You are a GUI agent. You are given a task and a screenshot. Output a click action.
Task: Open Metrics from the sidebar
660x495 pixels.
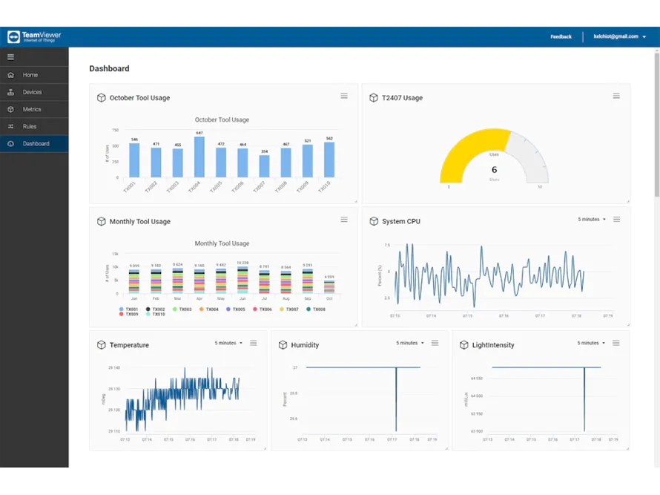point(32,109)
